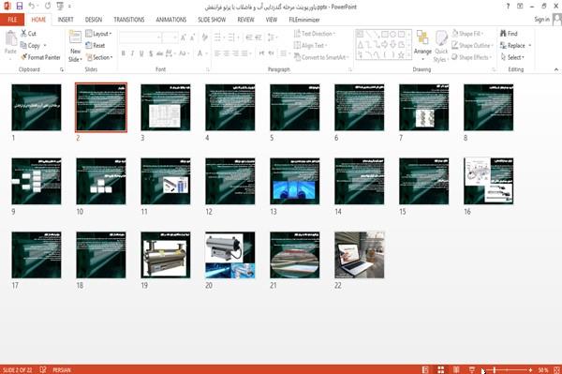Open Layout dropdown
Screen dimensions: 562x374
98,34
